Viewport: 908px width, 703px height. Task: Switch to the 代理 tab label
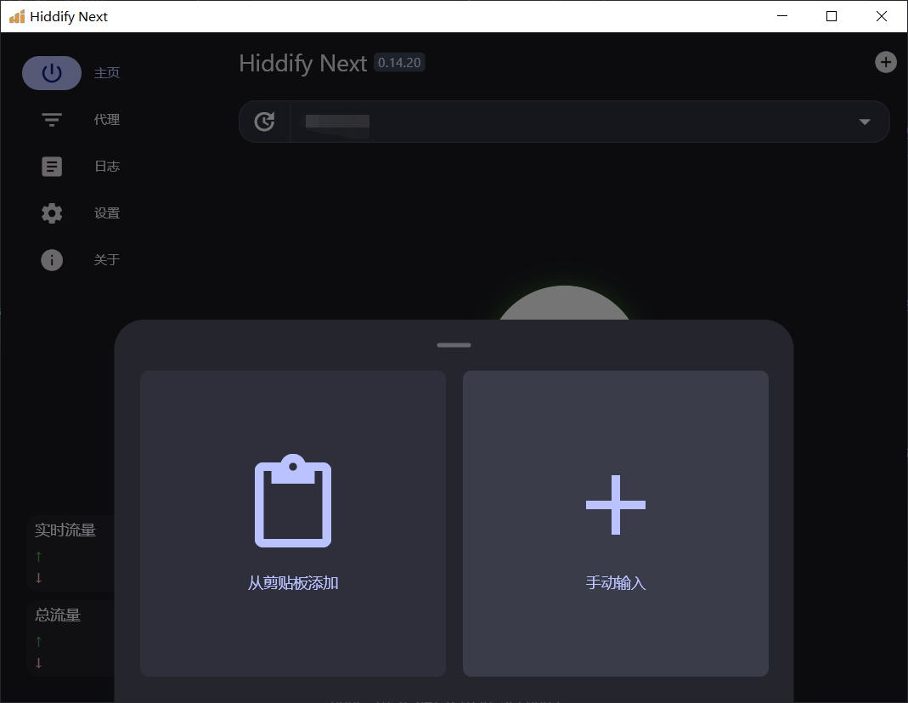(107, 120)
